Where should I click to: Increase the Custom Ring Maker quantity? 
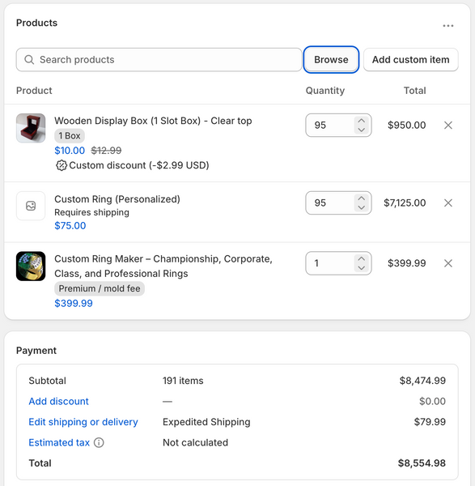[361, 258]
